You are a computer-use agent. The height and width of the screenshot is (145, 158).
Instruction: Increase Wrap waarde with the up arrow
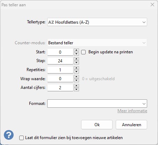(x=76, y=77)
